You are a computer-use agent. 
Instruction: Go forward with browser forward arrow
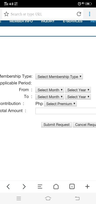(x=24, y=187)
